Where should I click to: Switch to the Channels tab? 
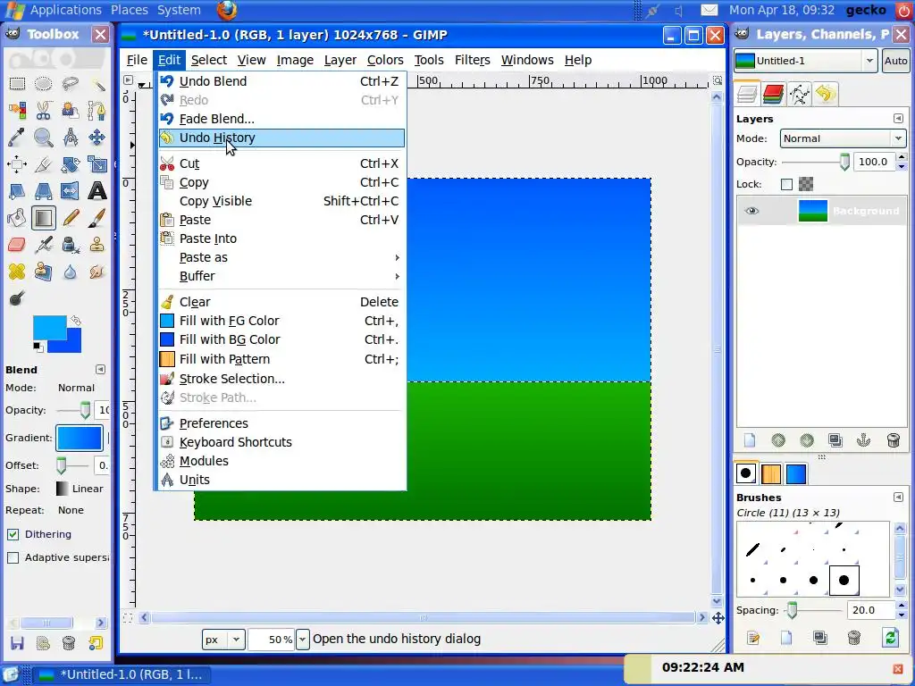tap(773, 93)
